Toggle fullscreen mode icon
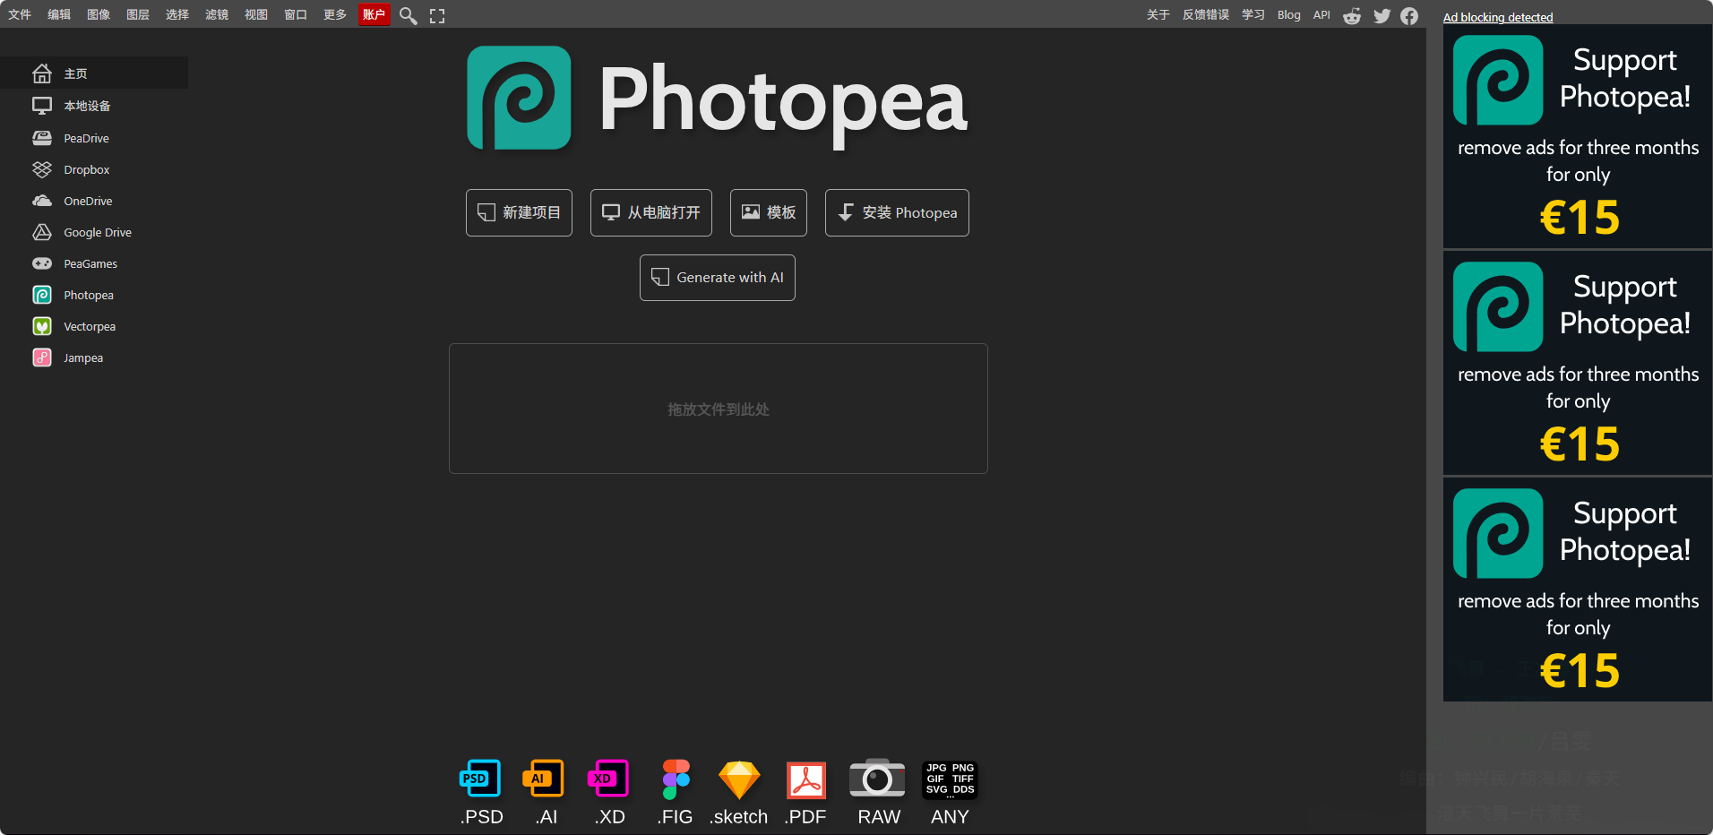Viewport: 1713px width, 835px height. point(437,15)
